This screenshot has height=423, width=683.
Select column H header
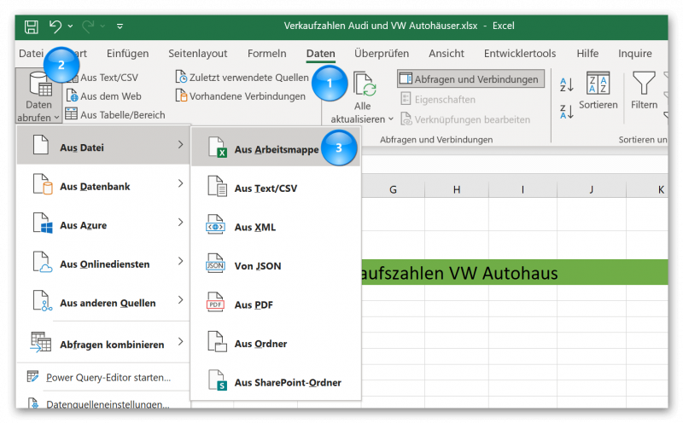457,189
